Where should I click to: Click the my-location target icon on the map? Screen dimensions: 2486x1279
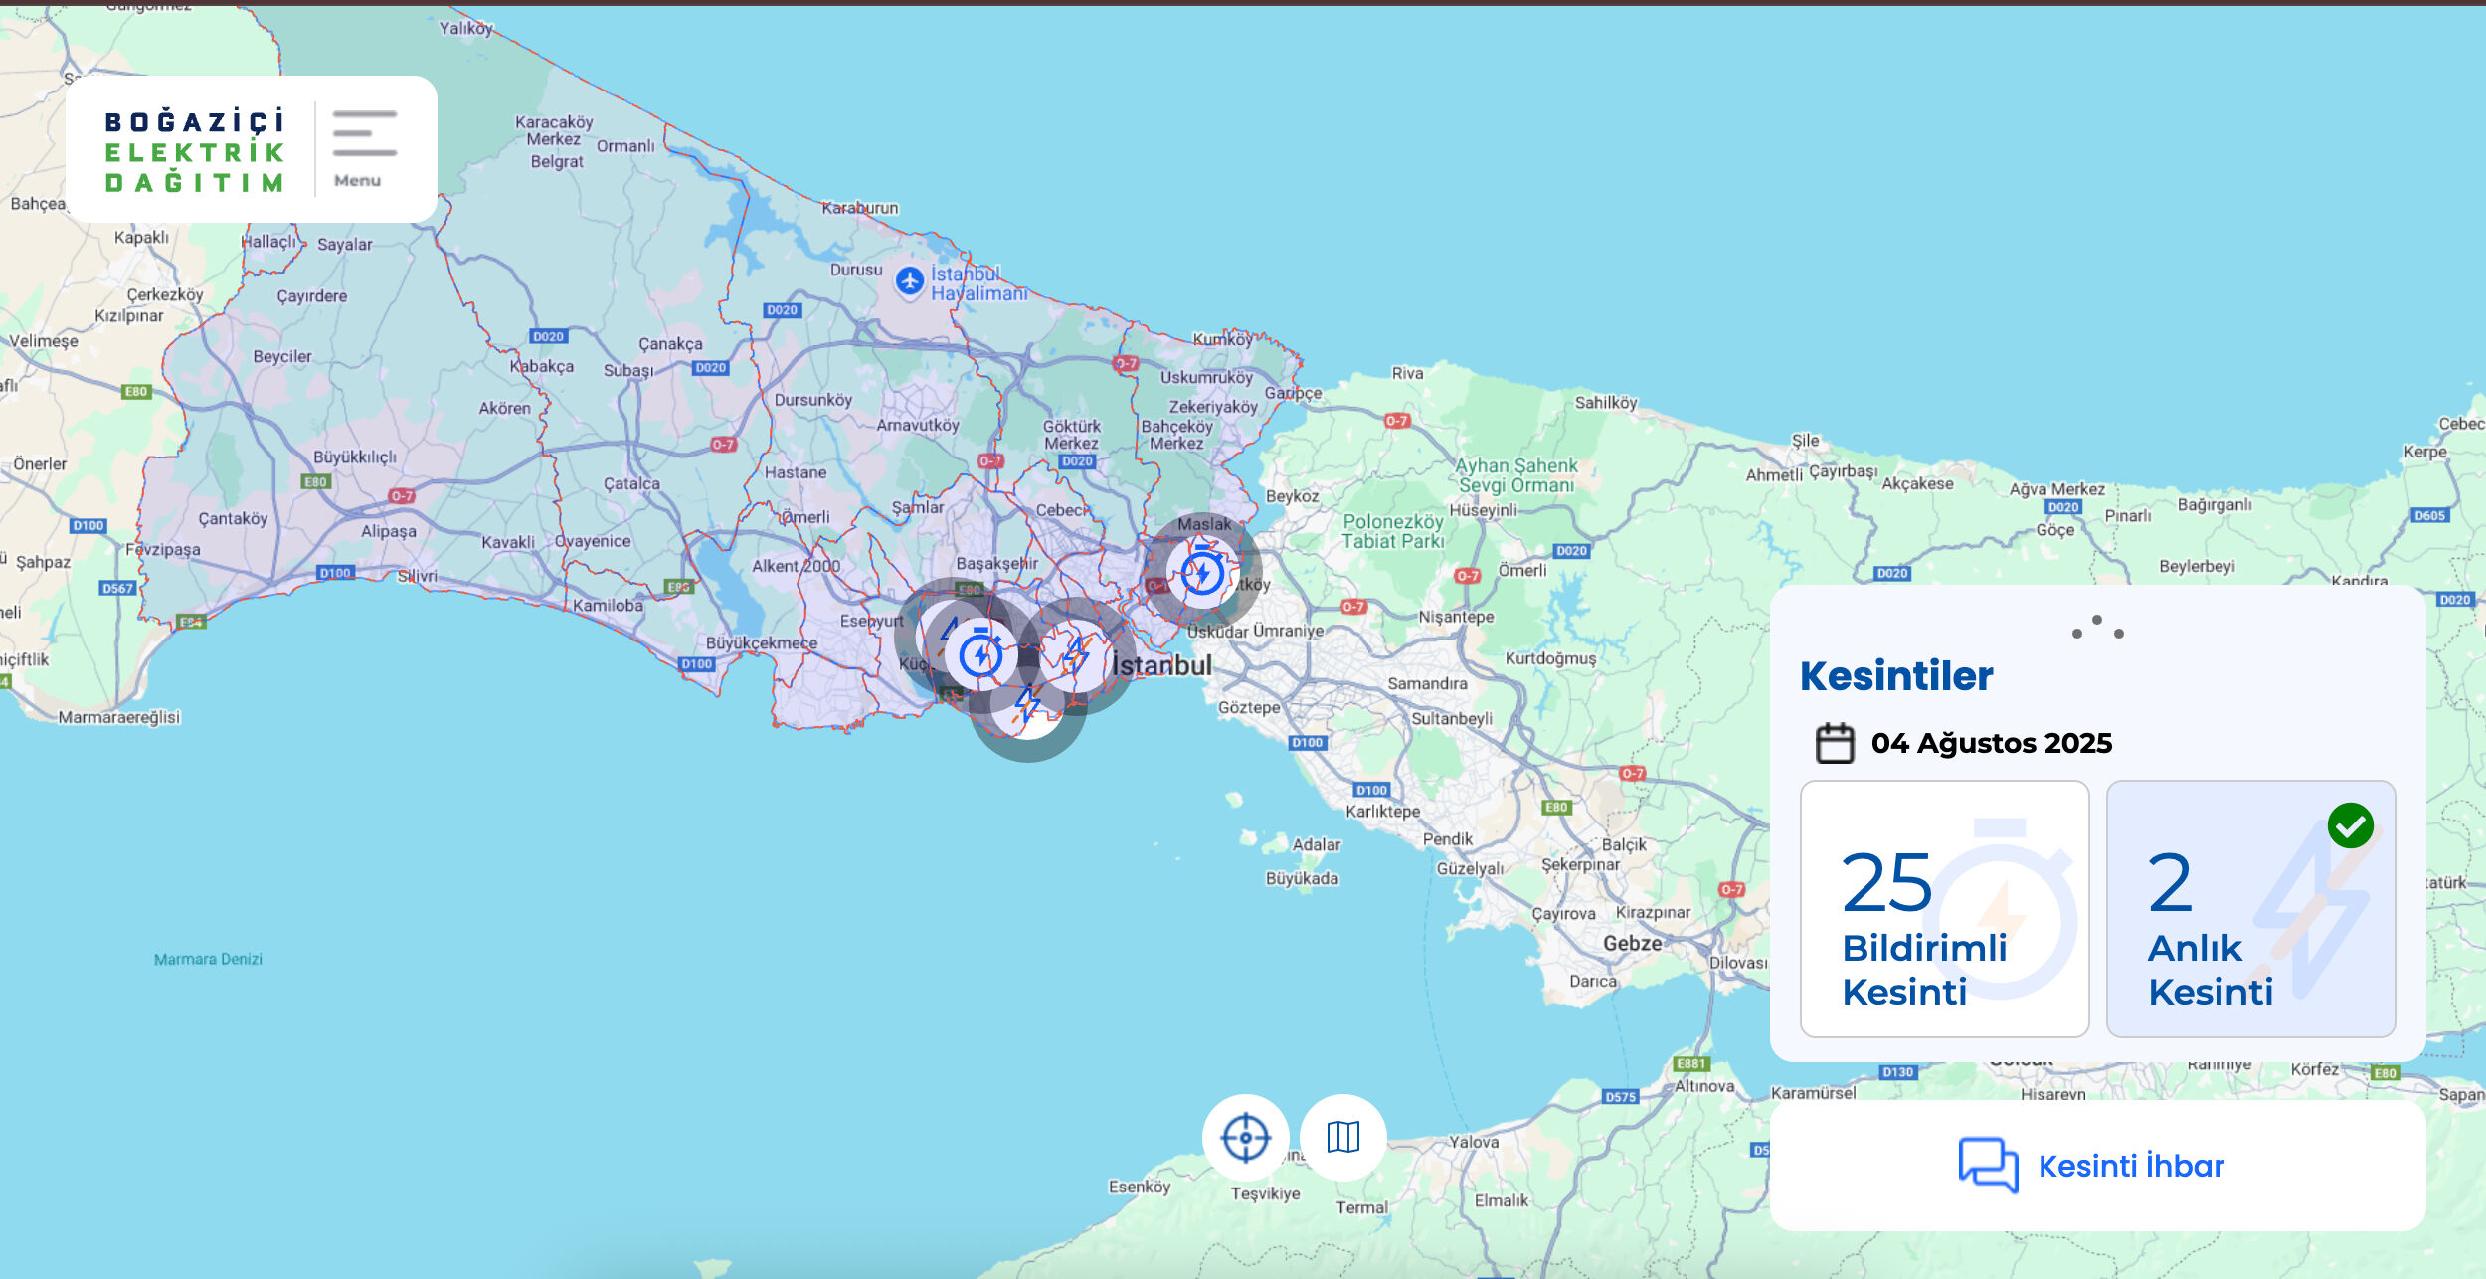(1244, 1140)
